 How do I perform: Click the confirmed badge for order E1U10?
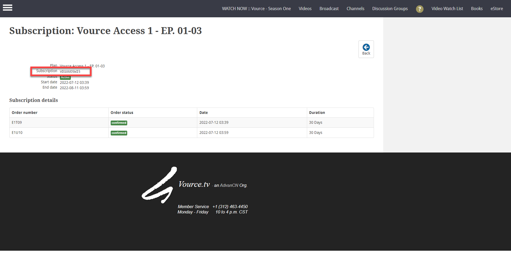click(119, 133)
